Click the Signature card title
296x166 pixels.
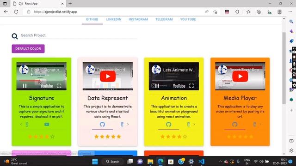[42, 98]
